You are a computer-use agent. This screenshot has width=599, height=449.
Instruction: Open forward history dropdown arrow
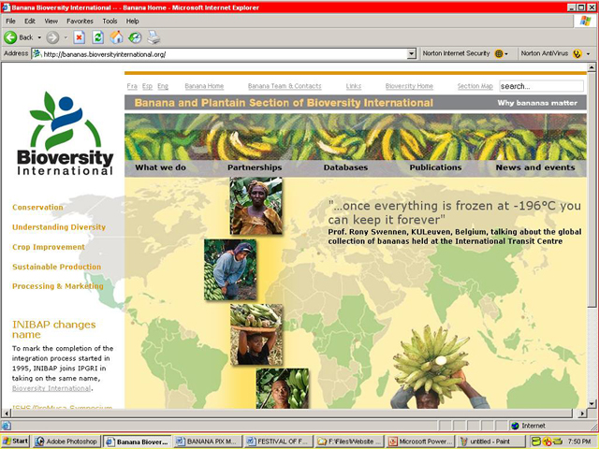point(66,37)
